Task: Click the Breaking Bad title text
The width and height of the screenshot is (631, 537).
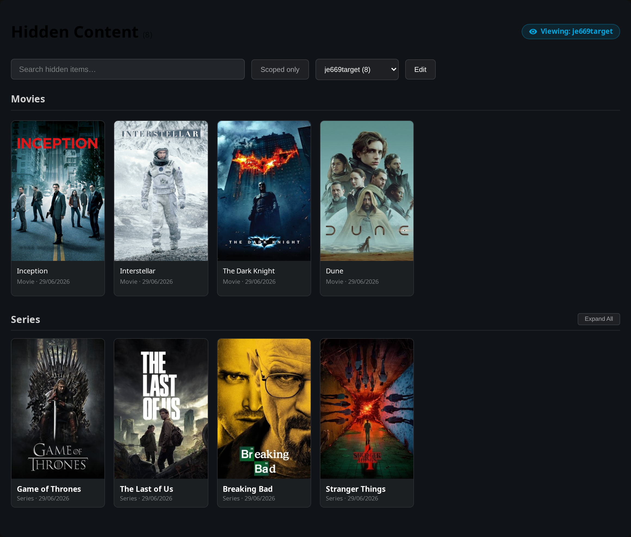Action: [x=248, y=489]
